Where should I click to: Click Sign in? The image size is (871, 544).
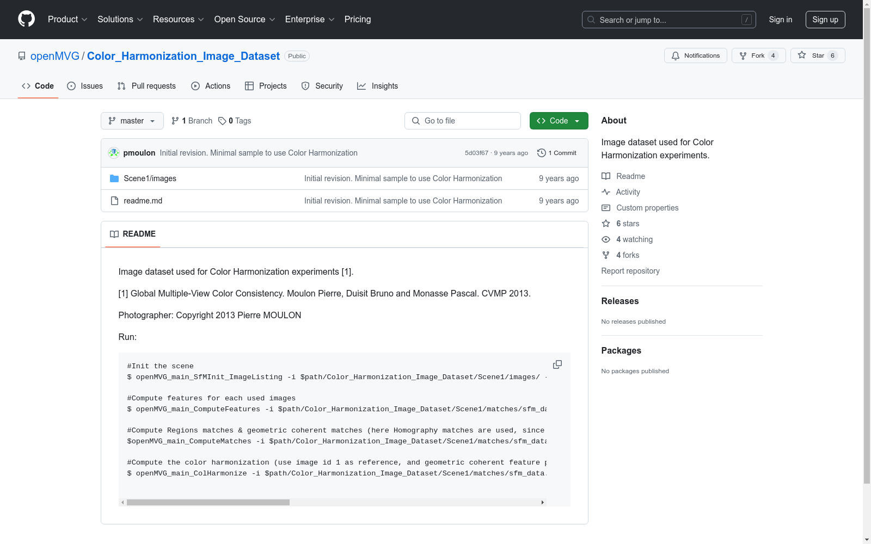coord(781,20)
